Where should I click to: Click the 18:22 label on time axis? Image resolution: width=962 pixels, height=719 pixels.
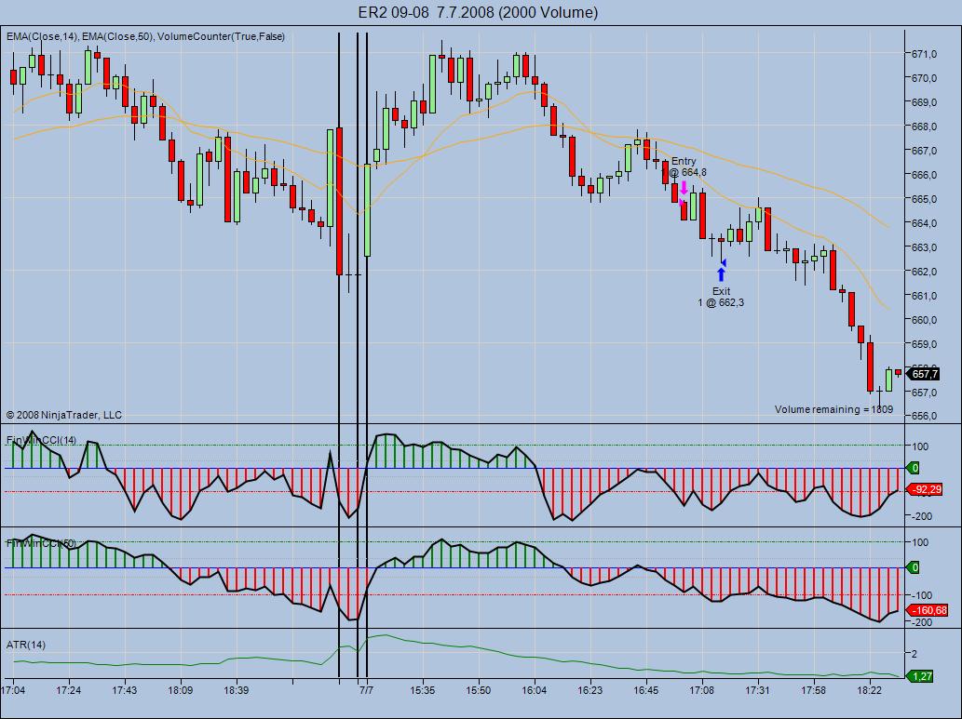pos(870,691)
